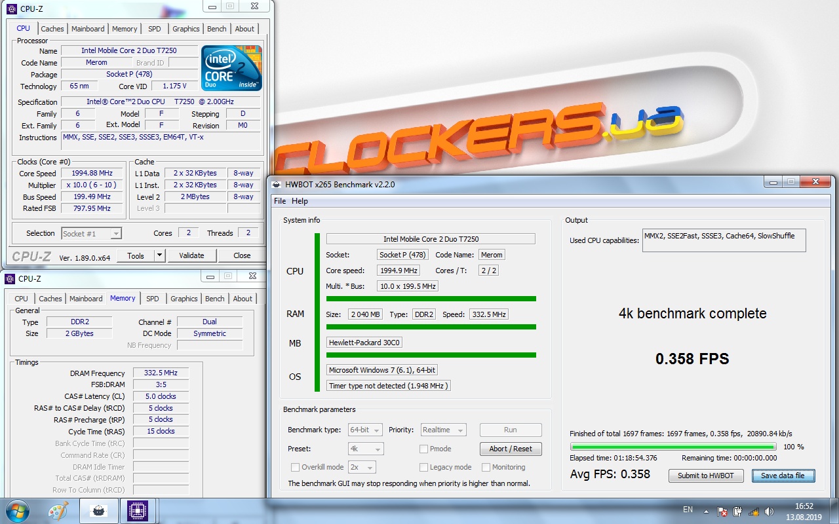Click the Save data file button
This screenshot has width=839, height=524.
click(783, 476)
